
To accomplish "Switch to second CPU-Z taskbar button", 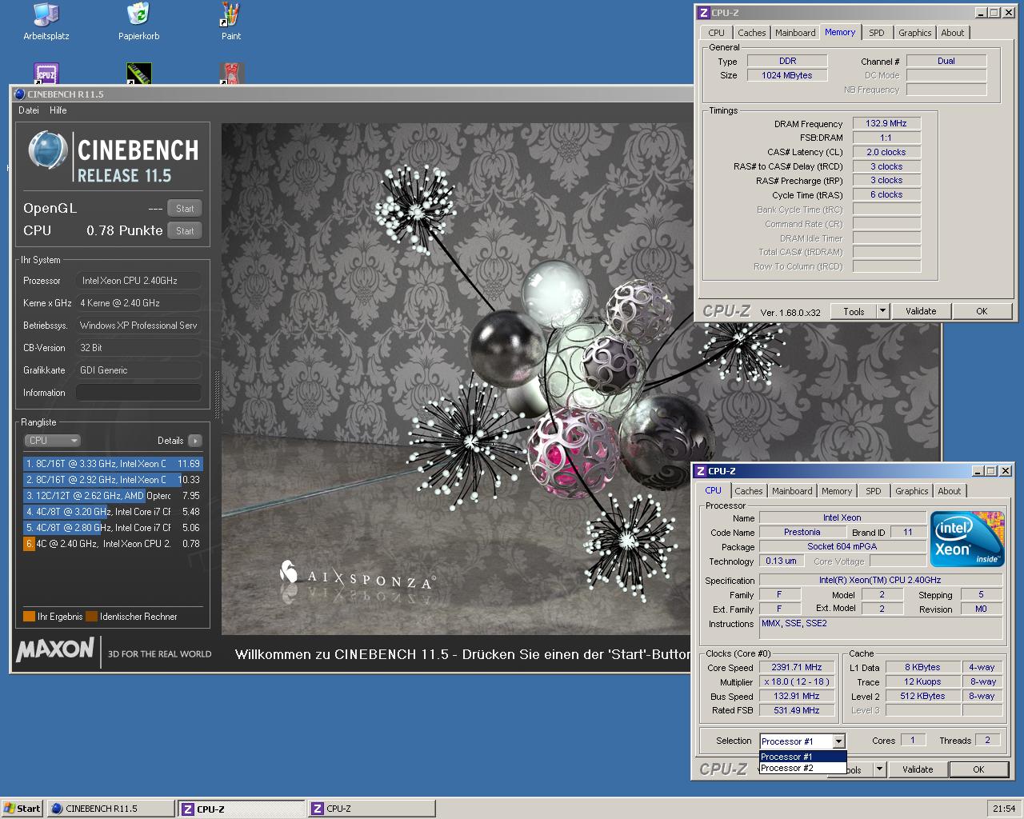I will 371,809.
